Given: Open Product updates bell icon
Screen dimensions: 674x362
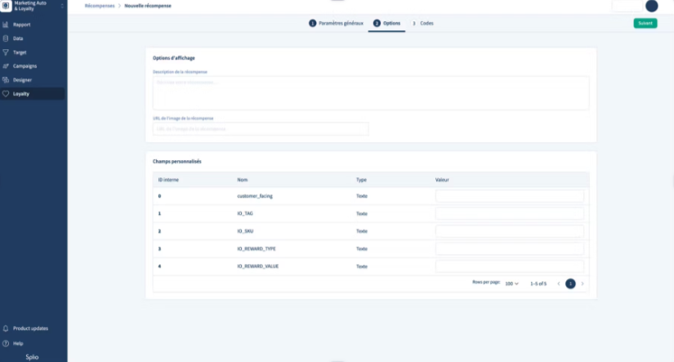Looking at the screenshot, I should (6, 328).
